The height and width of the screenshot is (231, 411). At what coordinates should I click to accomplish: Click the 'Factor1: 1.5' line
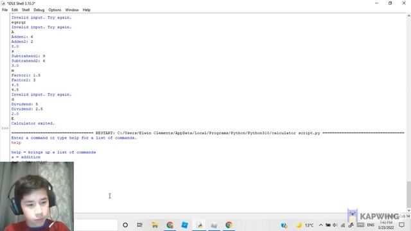26,75
